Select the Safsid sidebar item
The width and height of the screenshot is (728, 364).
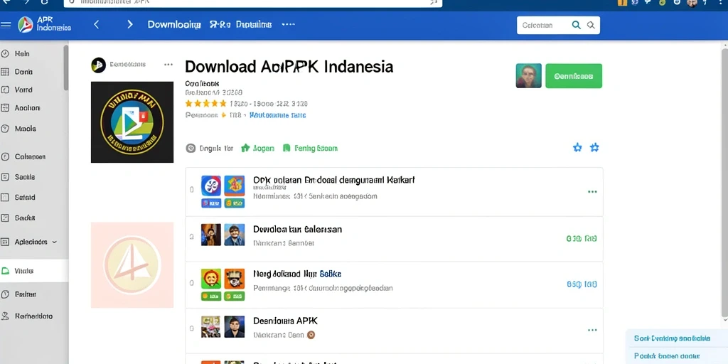25,198
